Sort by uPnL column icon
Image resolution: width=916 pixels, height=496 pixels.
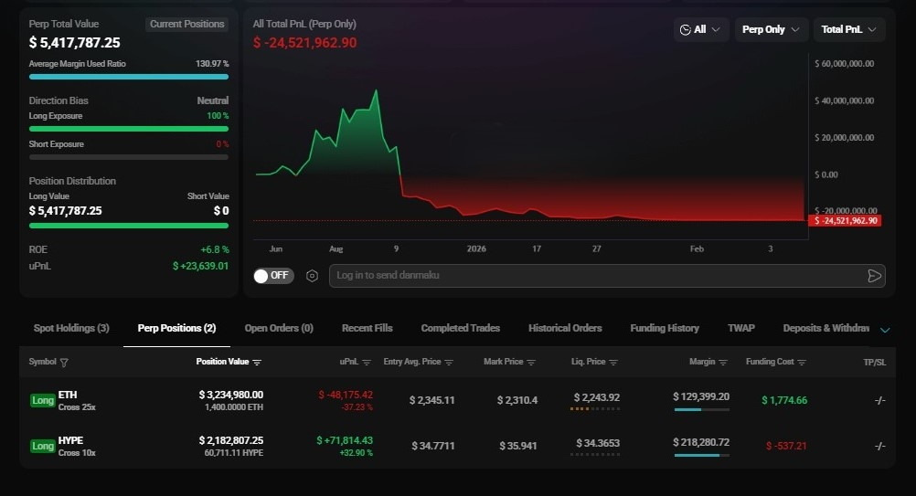[x=367, y=363]
